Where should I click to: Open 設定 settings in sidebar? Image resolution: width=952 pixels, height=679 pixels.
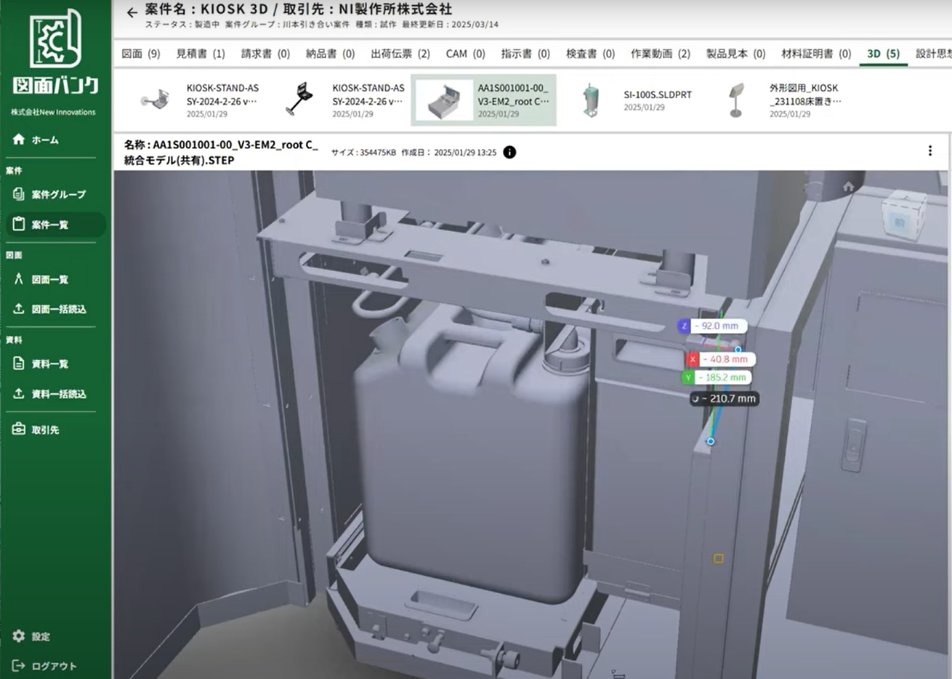[40, 636]
